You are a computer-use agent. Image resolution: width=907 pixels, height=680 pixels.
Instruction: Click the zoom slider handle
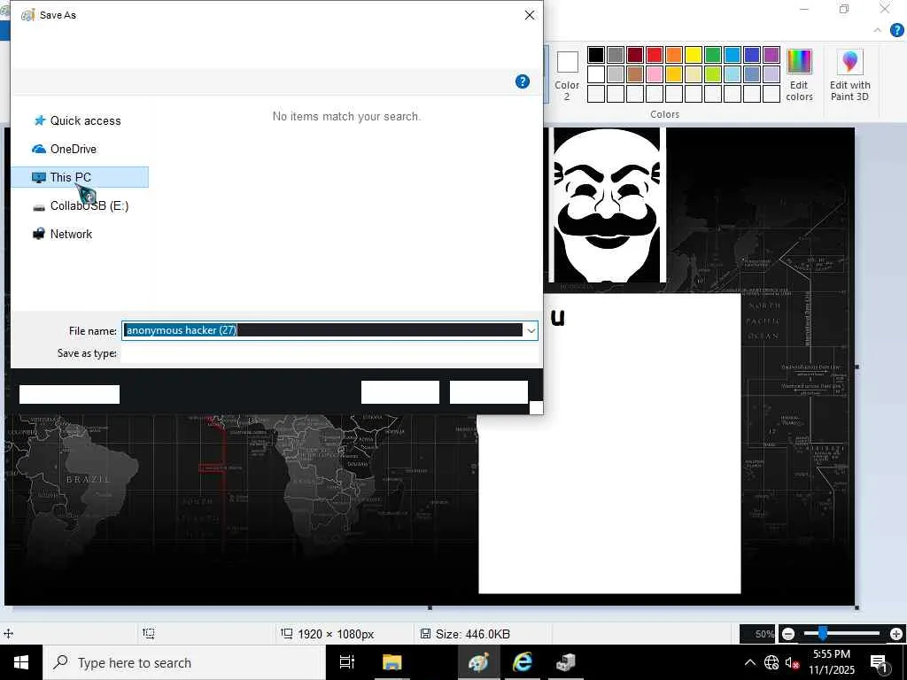[x=822, y=634]
